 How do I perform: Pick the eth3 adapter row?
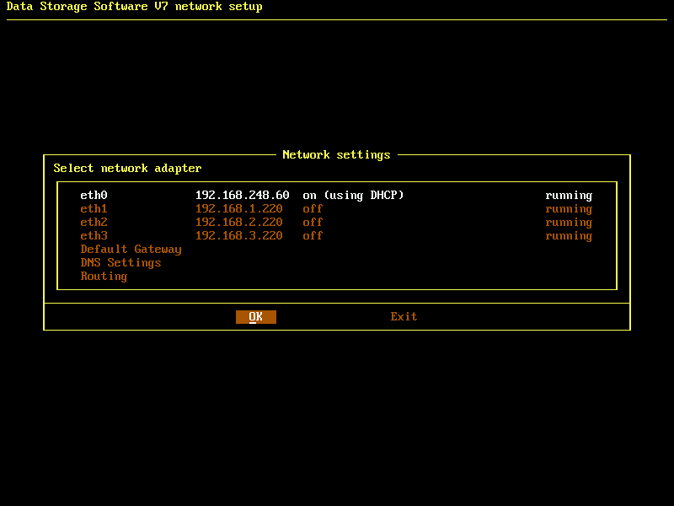pyautogui.click(x=336, y=236)
